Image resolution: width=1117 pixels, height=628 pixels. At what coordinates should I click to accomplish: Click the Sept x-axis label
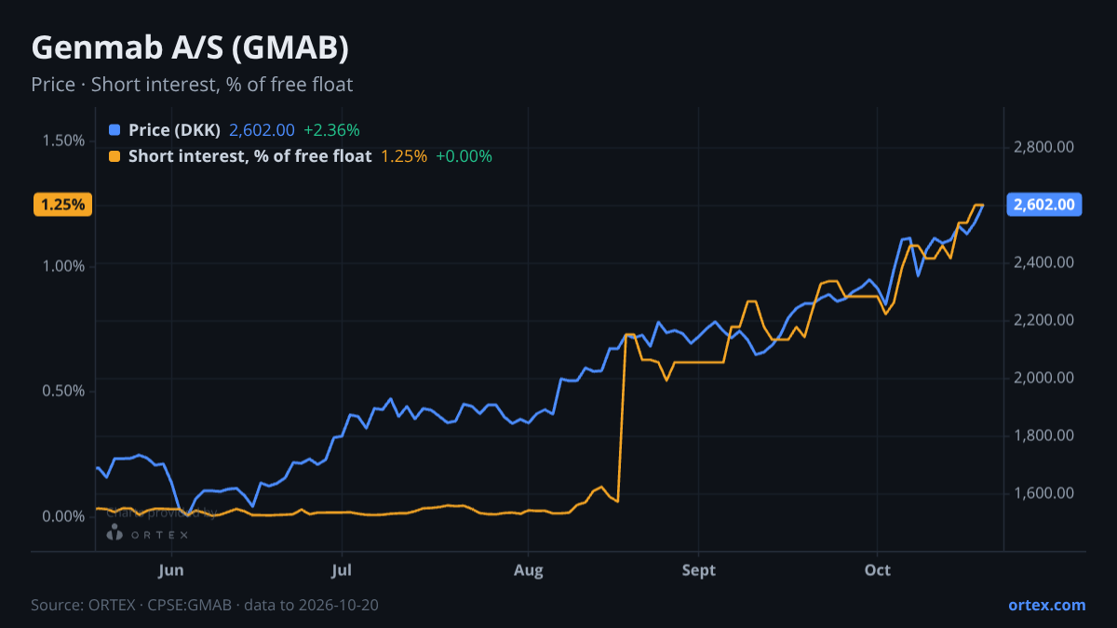[699, 570]
